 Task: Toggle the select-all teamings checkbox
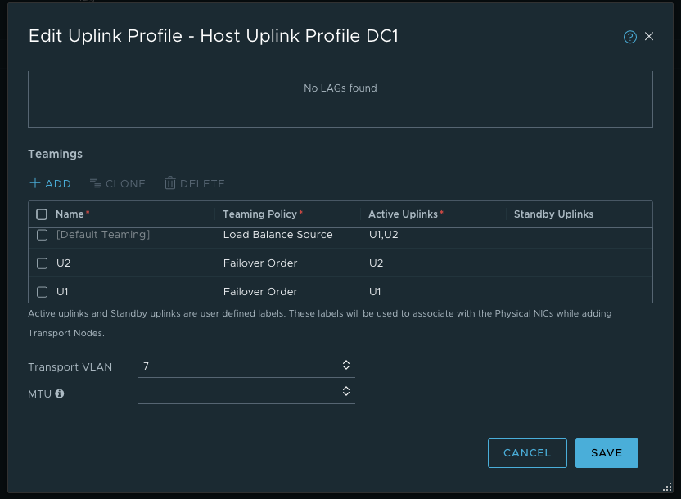tap(43, 214)
